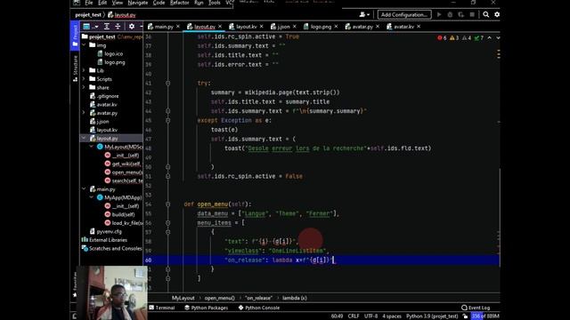This screenshot has height=320, width=570.
Task: Collapse the img folder
Action: pos(84,45)
